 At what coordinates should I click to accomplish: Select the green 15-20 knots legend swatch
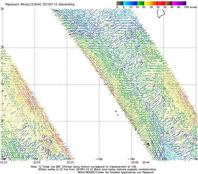[141, 3]
